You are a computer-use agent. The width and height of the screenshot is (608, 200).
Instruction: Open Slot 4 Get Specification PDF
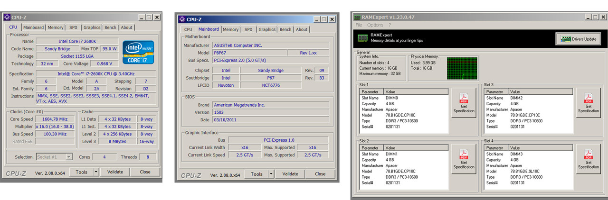click(x=588, y=159)
